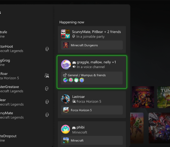This screenshot has width=170, height=147.
Task: Select the headset icon beside 'In a joinable party'
Action: tap(74, 36)
